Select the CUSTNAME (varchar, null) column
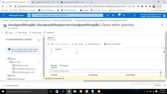This screenshot has height=94, width=167. (24, 69)
